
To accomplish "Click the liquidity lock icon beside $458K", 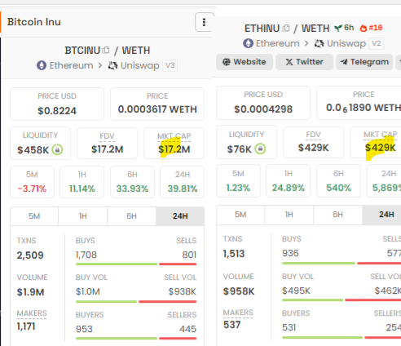I will point(57,149).
